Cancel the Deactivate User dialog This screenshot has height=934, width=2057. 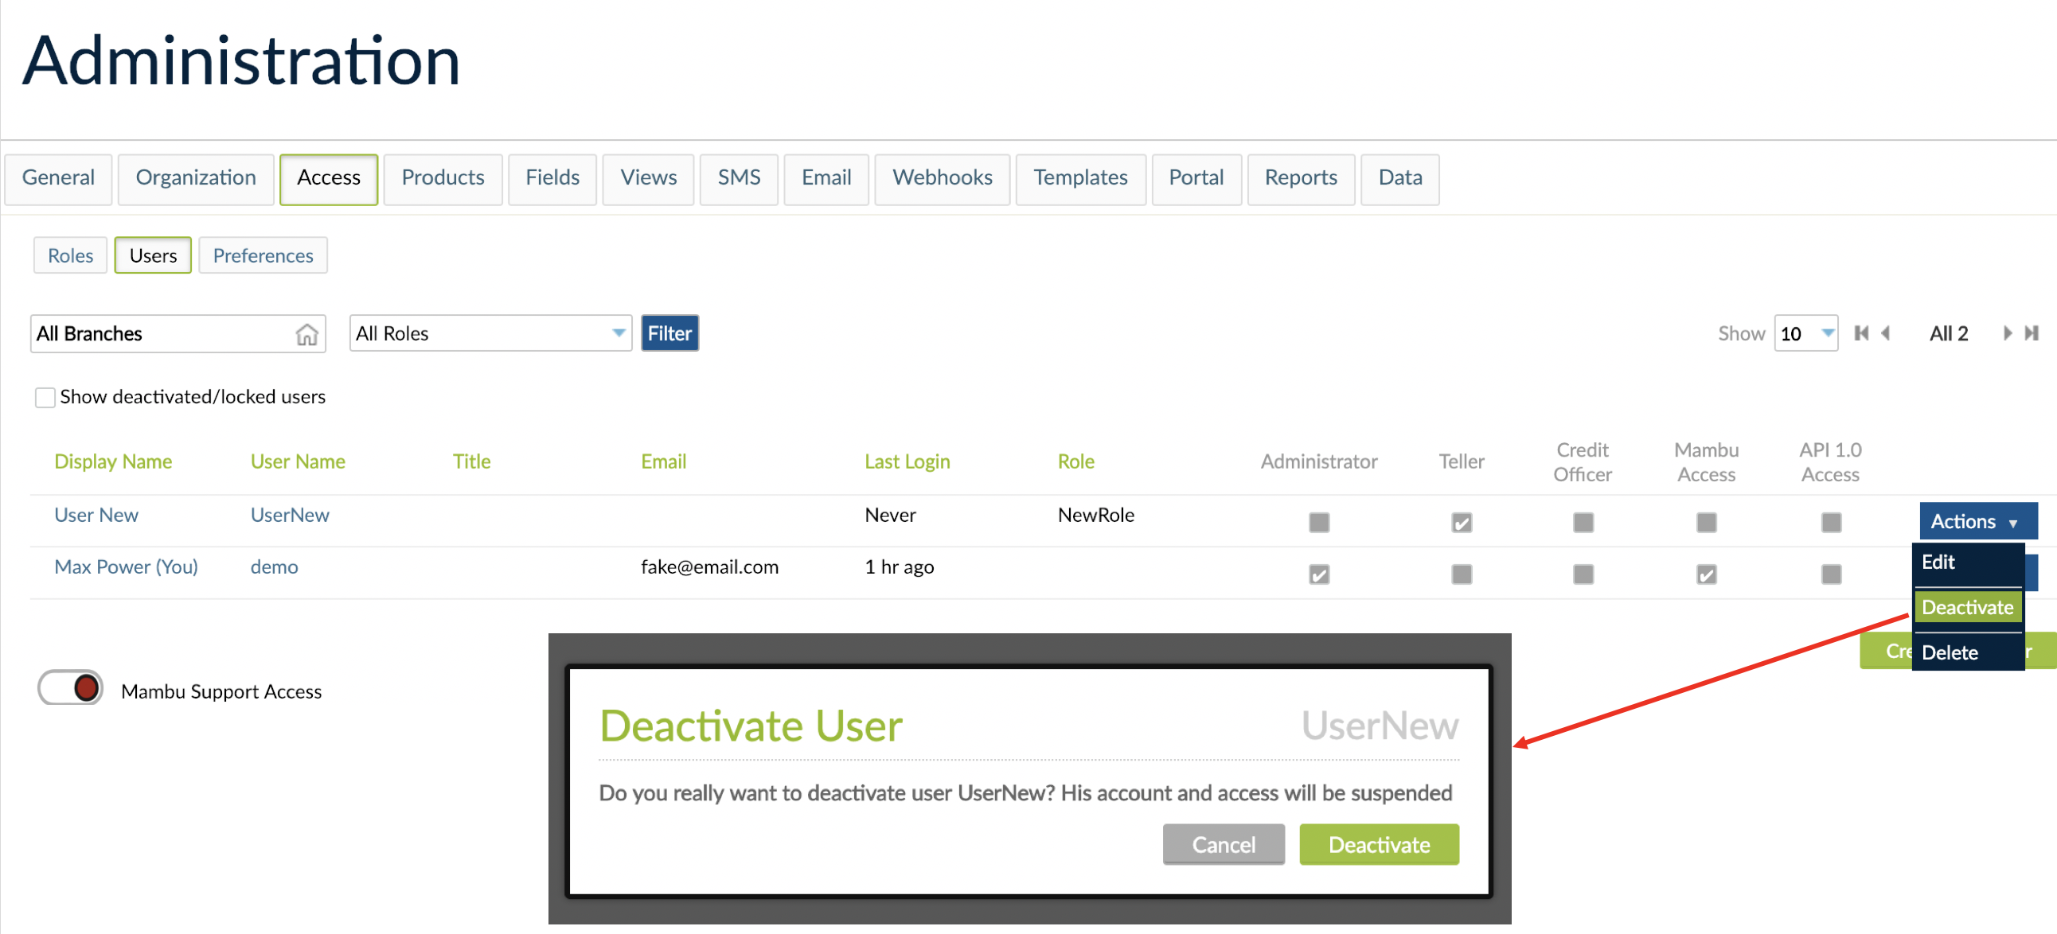(1224, 844)
